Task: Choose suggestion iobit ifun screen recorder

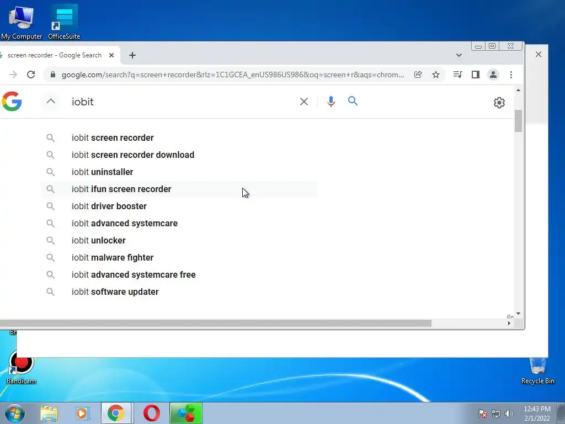Action: click(179, 189)
